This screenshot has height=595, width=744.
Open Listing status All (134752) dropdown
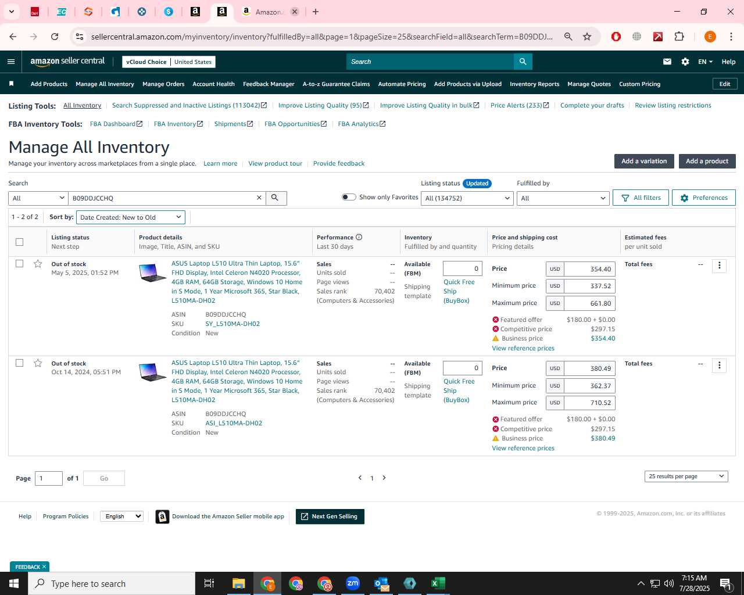467,198
